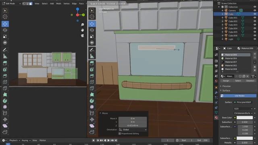Click the Metallic value slider

pos(245,143)
